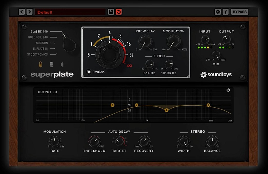268x174 pixels.
Task: Select the transistor preamp icon
Action: [51, 65]
